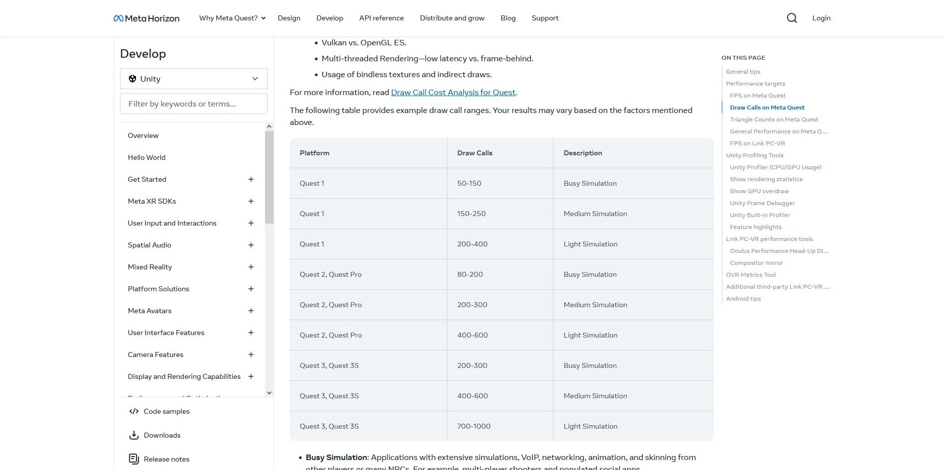Expand the Meta Avatars section
The image size is (944, 470).
[x=251, y=311]
